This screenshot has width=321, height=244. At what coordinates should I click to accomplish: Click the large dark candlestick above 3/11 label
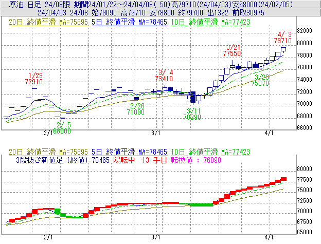[x=193, y=97]
